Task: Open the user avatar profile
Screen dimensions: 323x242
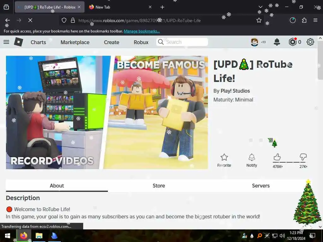Action: pyautogui.click(x=255, y=42)
